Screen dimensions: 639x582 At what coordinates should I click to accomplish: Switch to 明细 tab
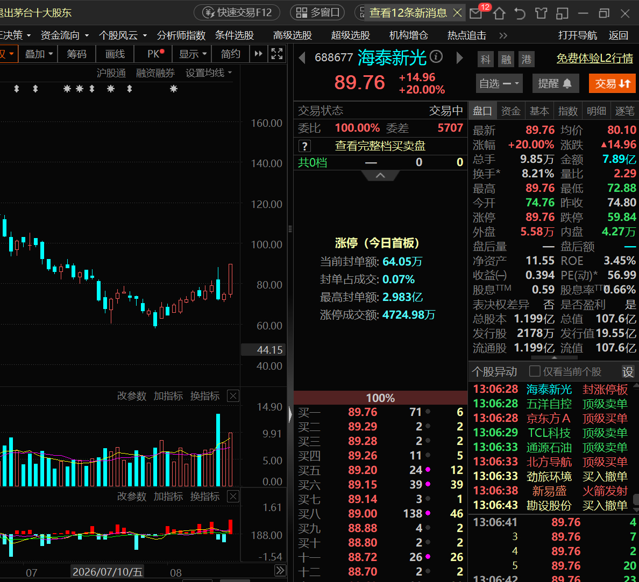pos(596,111)
